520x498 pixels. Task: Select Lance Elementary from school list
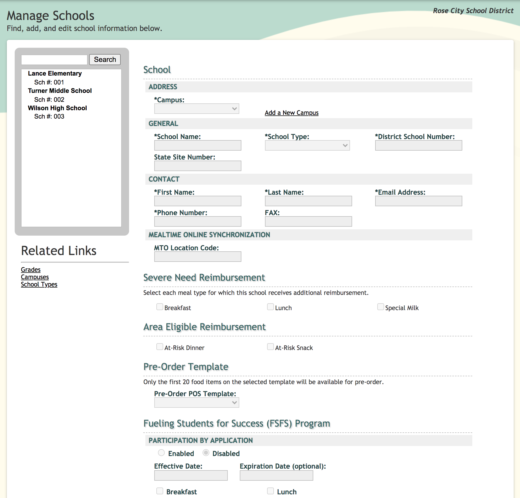click(x=55, y=73)
